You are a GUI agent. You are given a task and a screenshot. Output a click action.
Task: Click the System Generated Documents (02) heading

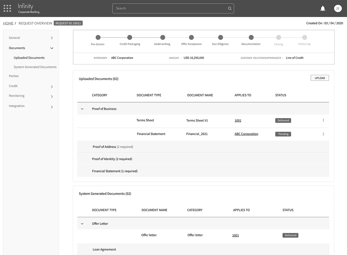[105, 194]
